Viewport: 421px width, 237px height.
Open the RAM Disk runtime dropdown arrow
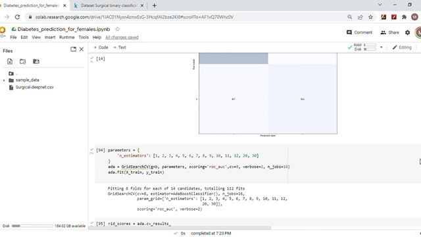381,47
